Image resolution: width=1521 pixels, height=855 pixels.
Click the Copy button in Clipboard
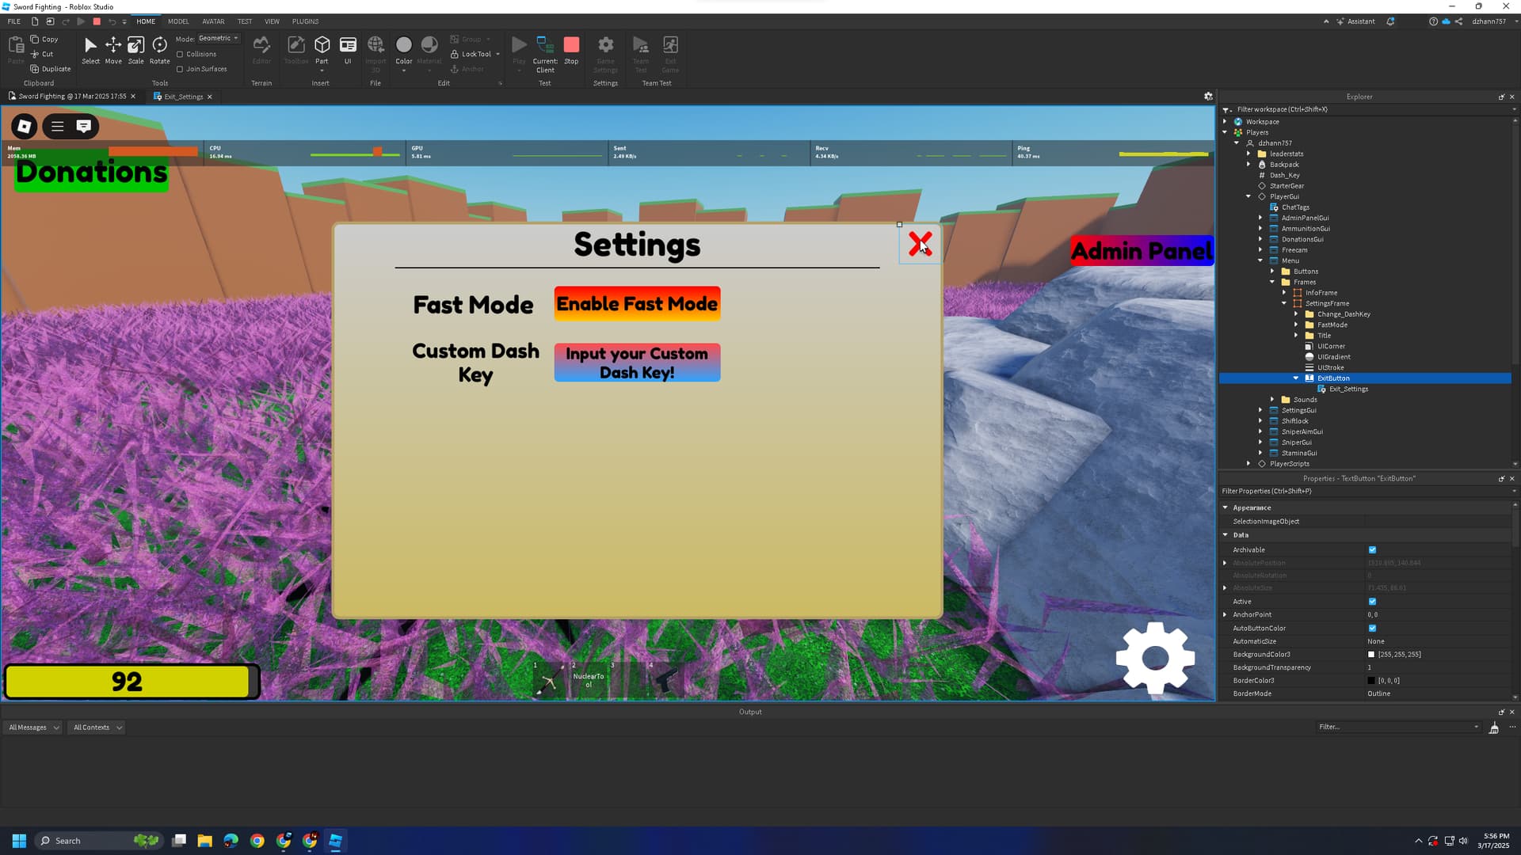44,39
